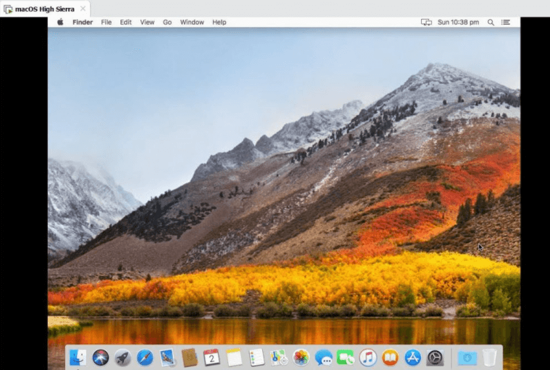The image size is (550, 370).
Task: Open the File menu
Action: tap(106, 22)
